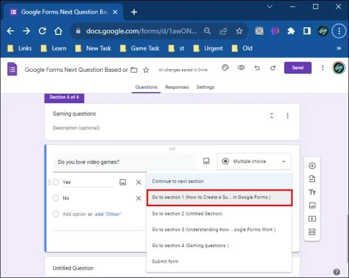
Task: Add image from side toolbar
Action: pos(312,205)
